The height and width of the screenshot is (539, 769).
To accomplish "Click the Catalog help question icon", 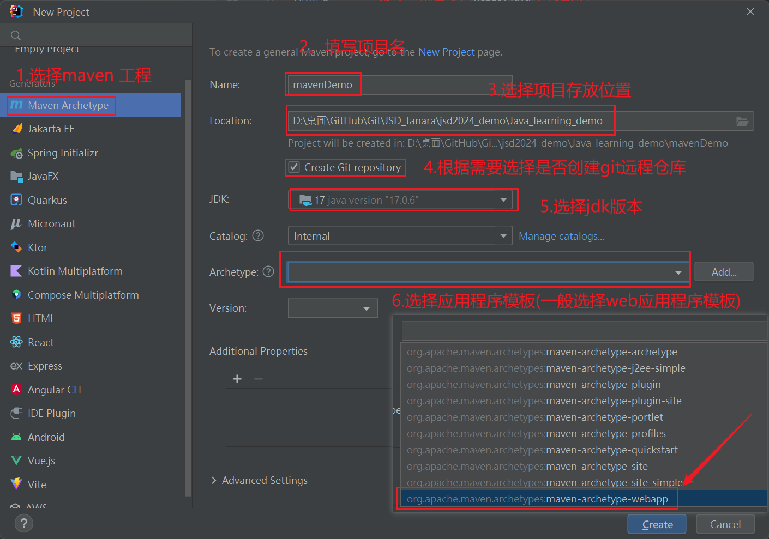I will pyautogui.click(x=259, y=235).
